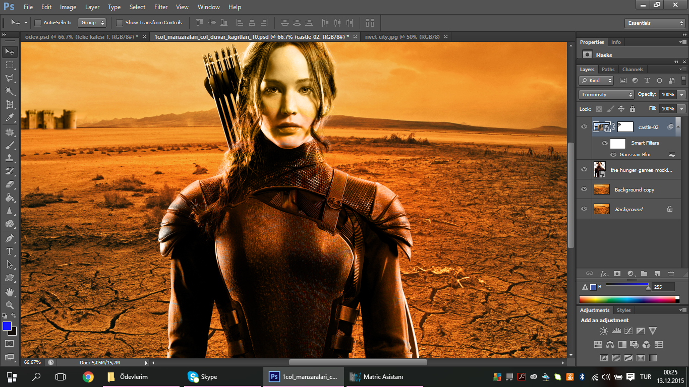
Task: Swap foreground and background colors
Action: point(14,316)
